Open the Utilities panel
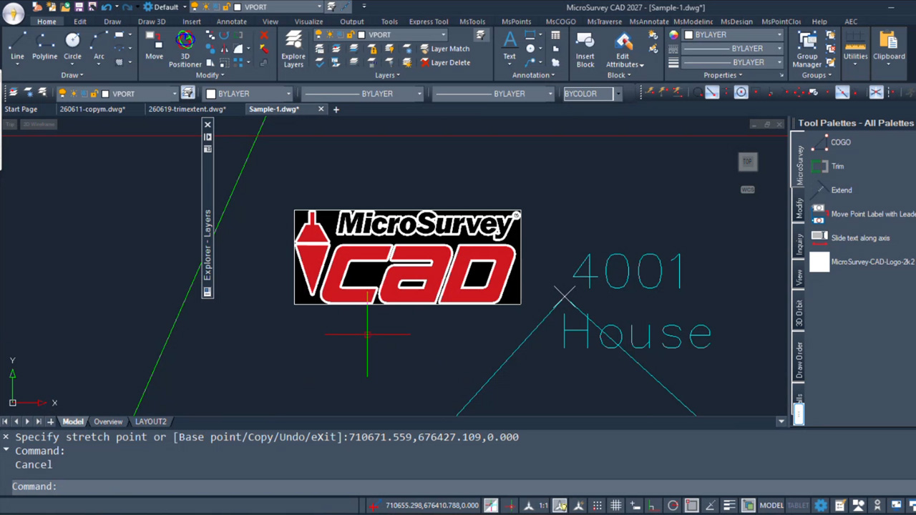Image resolution: width=916 pixels, height=515 pixels. (x=855, y=47)
